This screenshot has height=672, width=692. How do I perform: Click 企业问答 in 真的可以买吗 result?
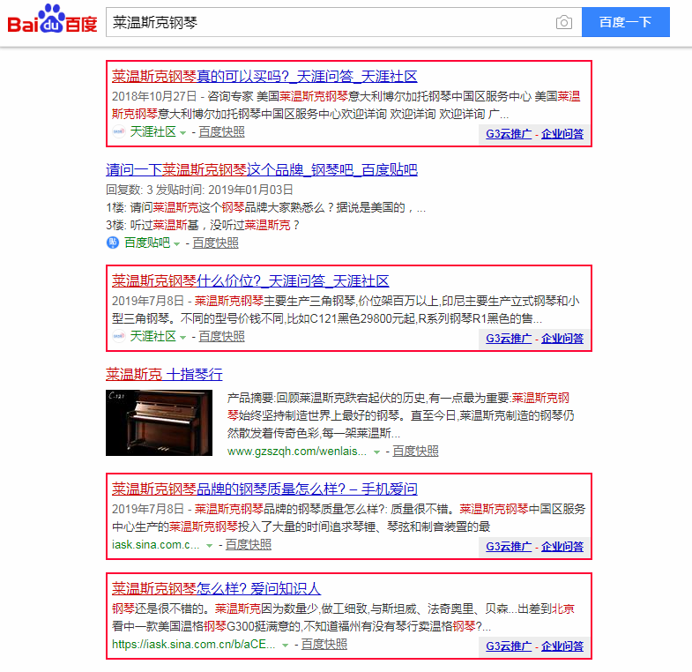[x=562, y=134]
